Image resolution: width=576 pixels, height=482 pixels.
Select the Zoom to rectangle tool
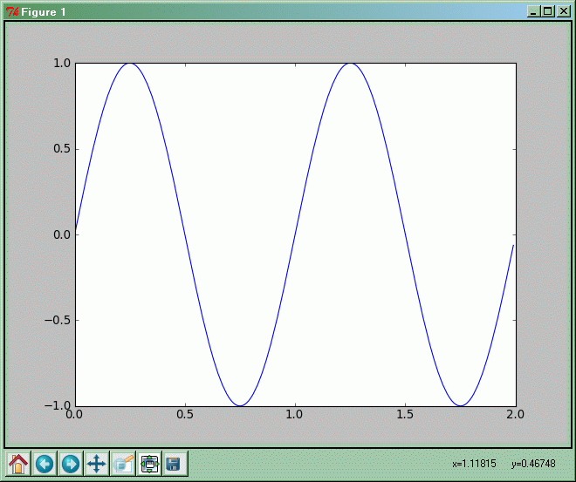[x=123, y=464]
